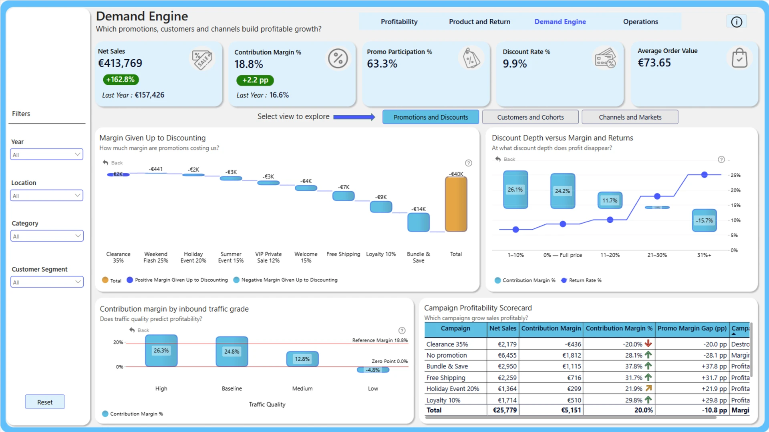
Task: Go to the Operations tab
Action: click(x=640, y=22)
